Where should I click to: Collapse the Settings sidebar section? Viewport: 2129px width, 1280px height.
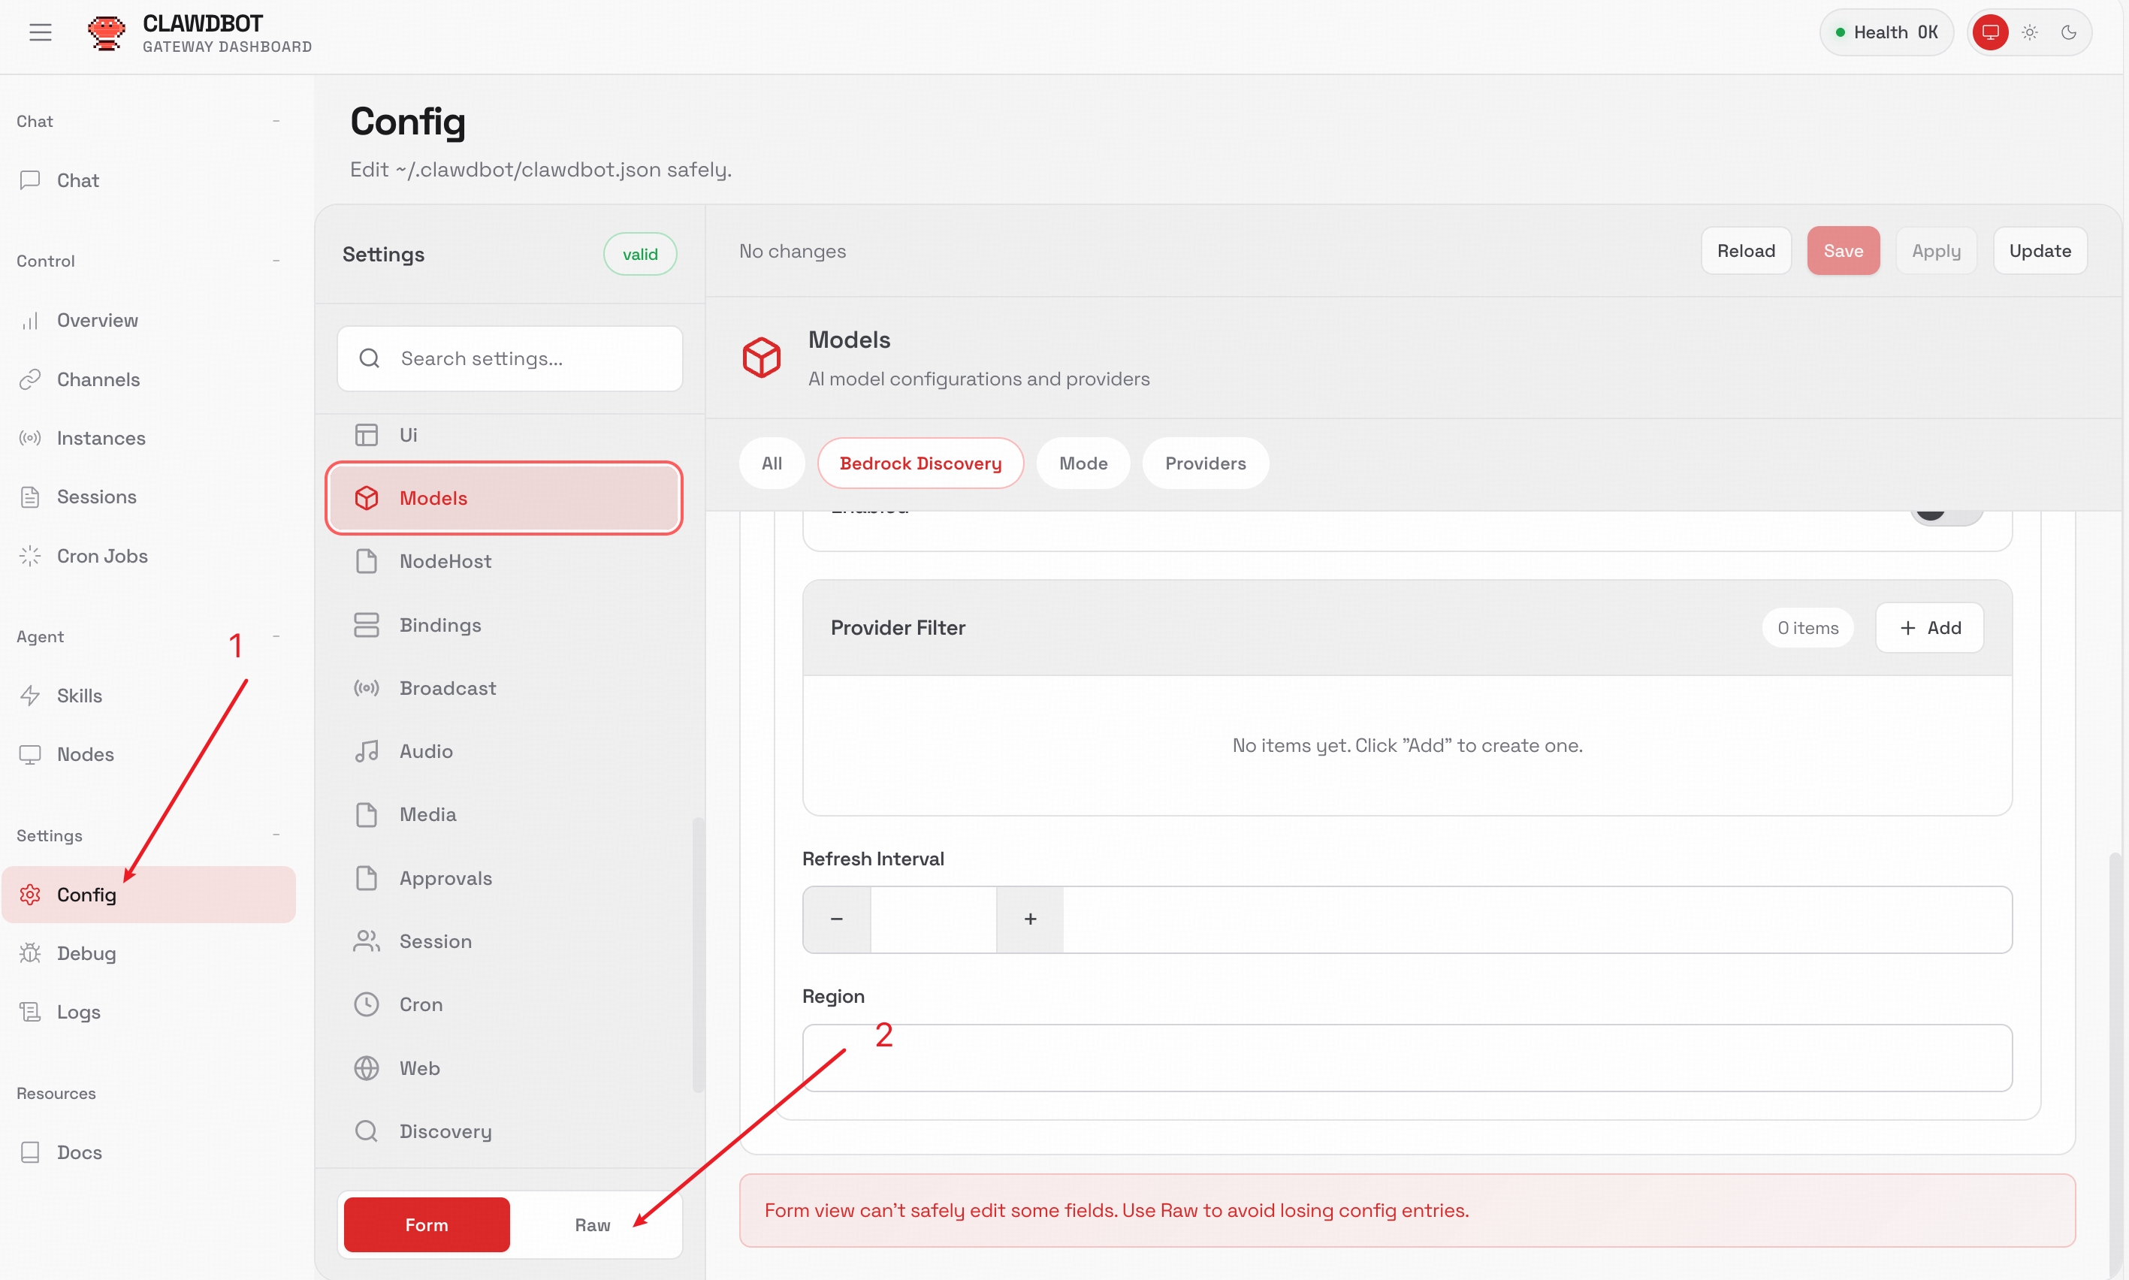(x=276, y=835)
